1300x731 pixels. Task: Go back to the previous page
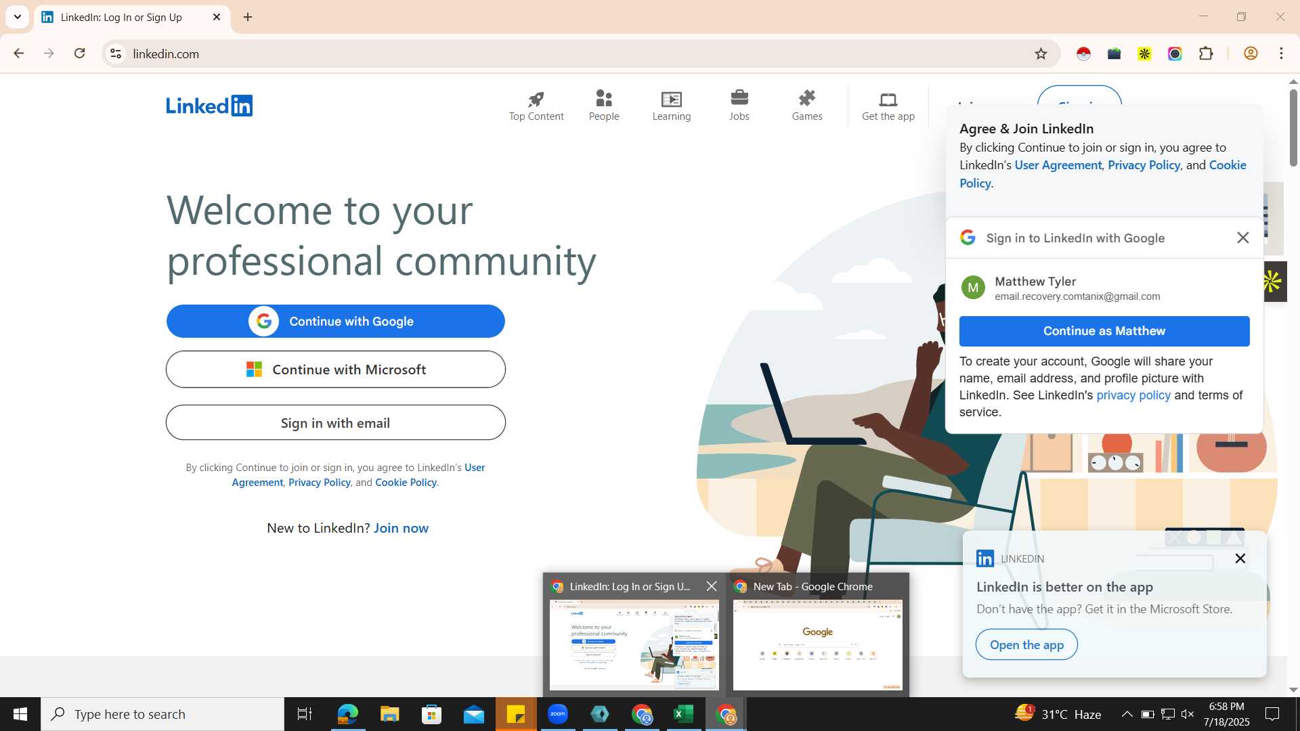point(18,53)
